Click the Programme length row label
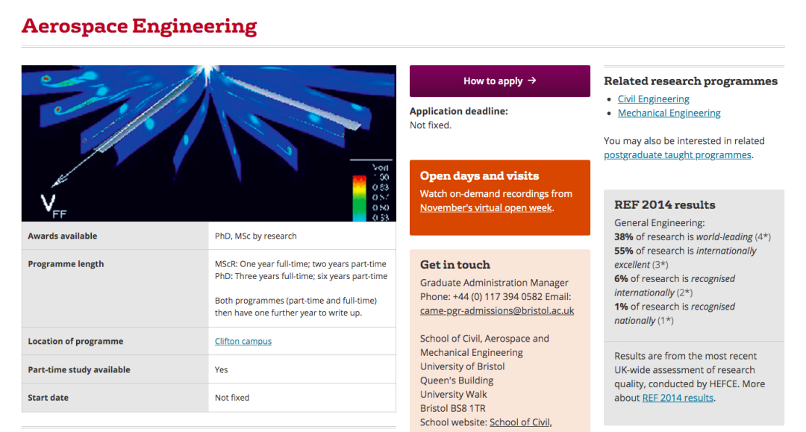Image resolution: width=806 pixels, height=432 pixels. (x=66, y=264)
